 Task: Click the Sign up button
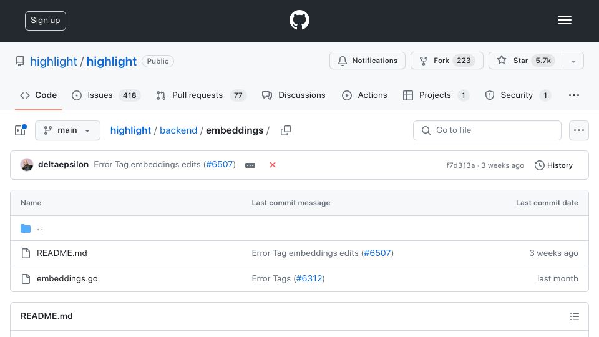(46, 21)
